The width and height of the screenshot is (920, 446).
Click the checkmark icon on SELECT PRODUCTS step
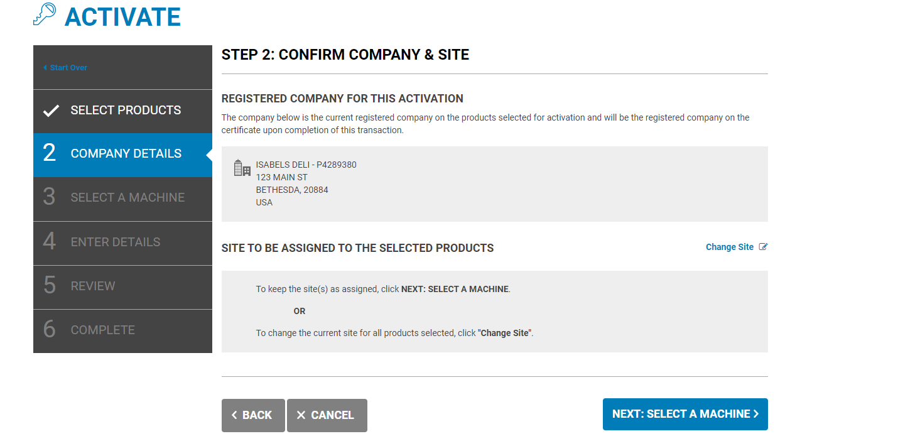click(x=49, y=111)
